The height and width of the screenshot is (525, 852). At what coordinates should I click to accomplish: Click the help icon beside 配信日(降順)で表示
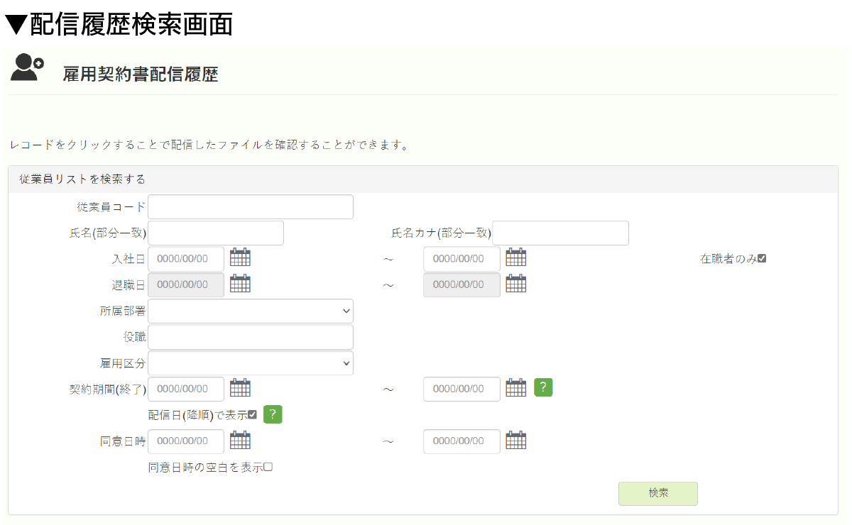tap(273, 414)
